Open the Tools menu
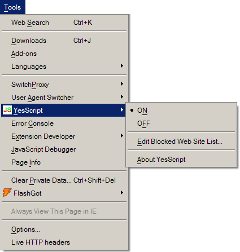 [12, 7]
